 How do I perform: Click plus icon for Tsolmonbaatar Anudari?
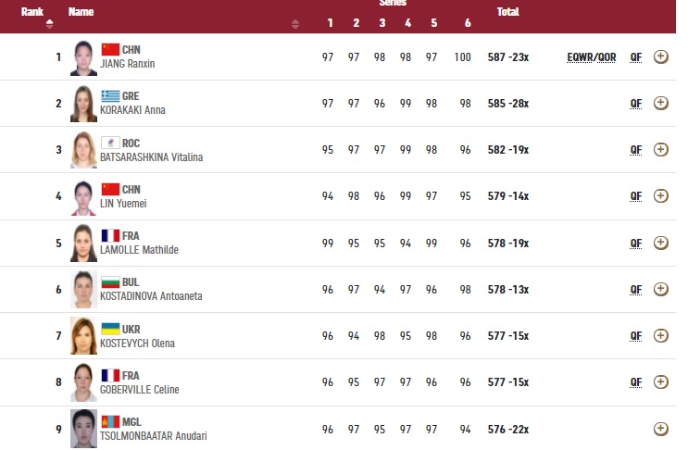click(x=660, y=428)
